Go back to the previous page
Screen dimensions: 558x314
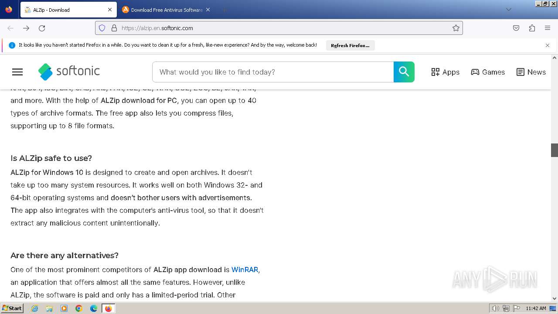point(10,28)
